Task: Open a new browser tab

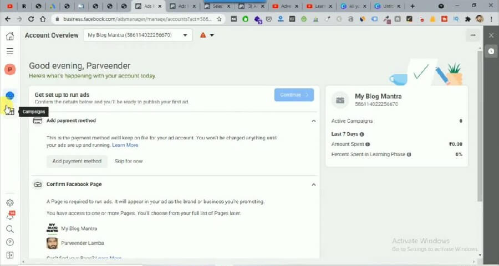Action: (x=412, y=7)
